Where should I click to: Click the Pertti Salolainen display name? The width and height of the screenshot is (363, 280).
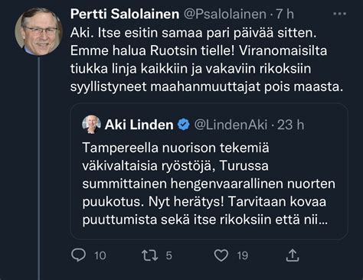(x=125, y=14)
